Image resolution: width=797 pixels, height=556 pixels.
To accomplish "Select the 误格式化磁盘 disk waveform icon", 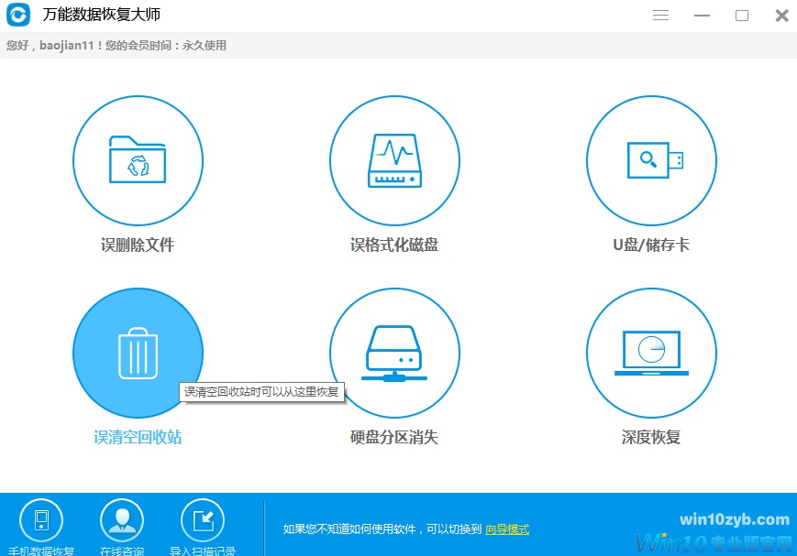I will point(394,160).
